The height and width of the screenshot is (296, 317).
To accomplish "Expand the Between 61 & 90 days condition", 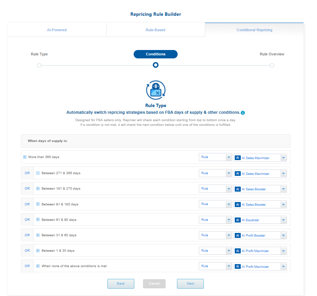I will pyautogui.click(x=38, y=219).
